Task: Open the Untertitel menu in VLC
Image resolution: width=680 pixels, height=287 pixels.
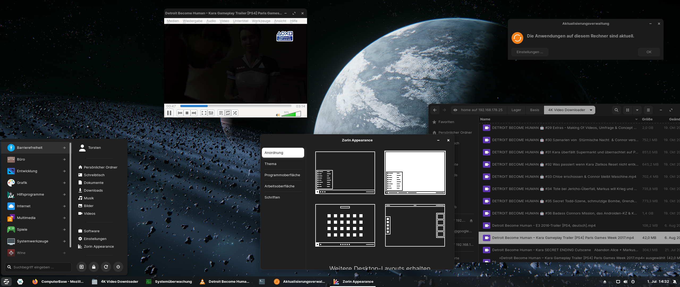Action: click(x=241, y=21)
